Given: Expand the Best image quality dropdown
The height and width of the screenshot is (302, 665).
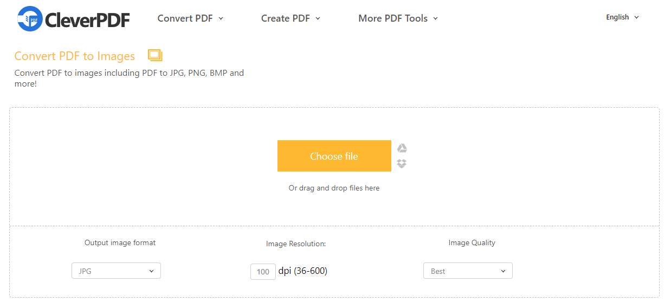Looking at the screenshot, I should pos(468,271).
